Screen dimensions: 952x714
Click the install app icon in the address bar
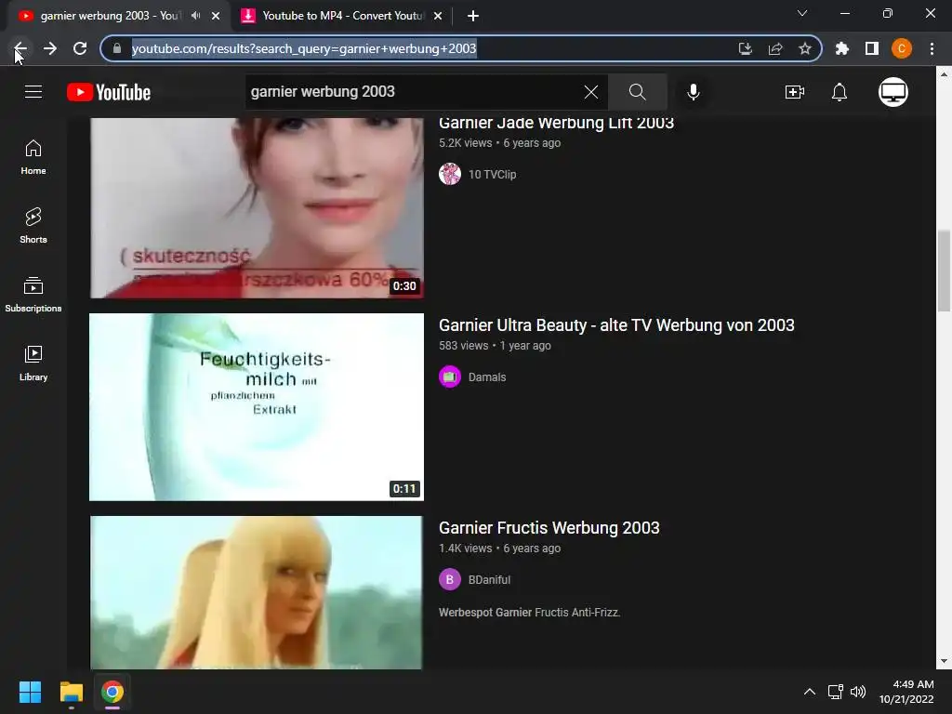pyautogui.click(x=745, y=48)
